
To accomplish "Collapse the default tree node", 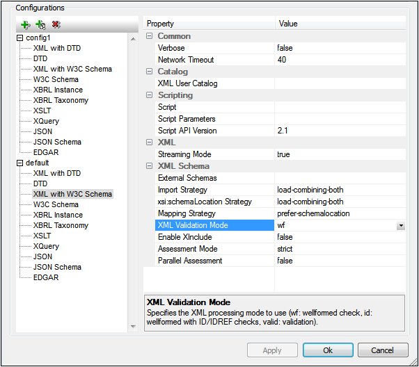I will 20,163.
